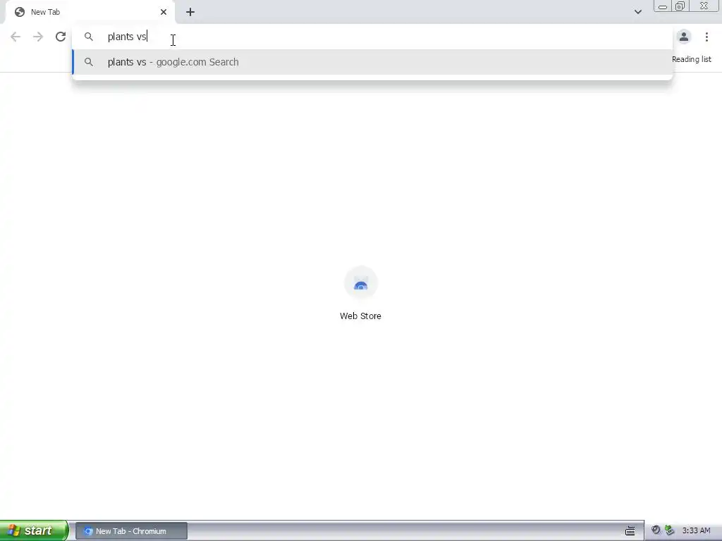The width and height of the screenshot is (722, 541).
Task: Select the New Tab browser tab
Action: (90, 12)
